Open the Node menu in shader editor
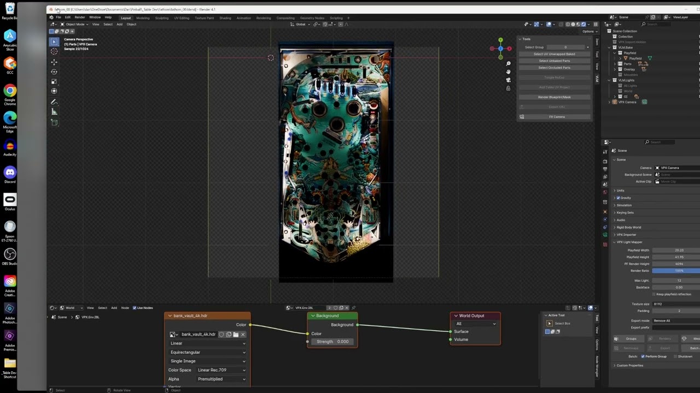700x393 pixels. 125,308
